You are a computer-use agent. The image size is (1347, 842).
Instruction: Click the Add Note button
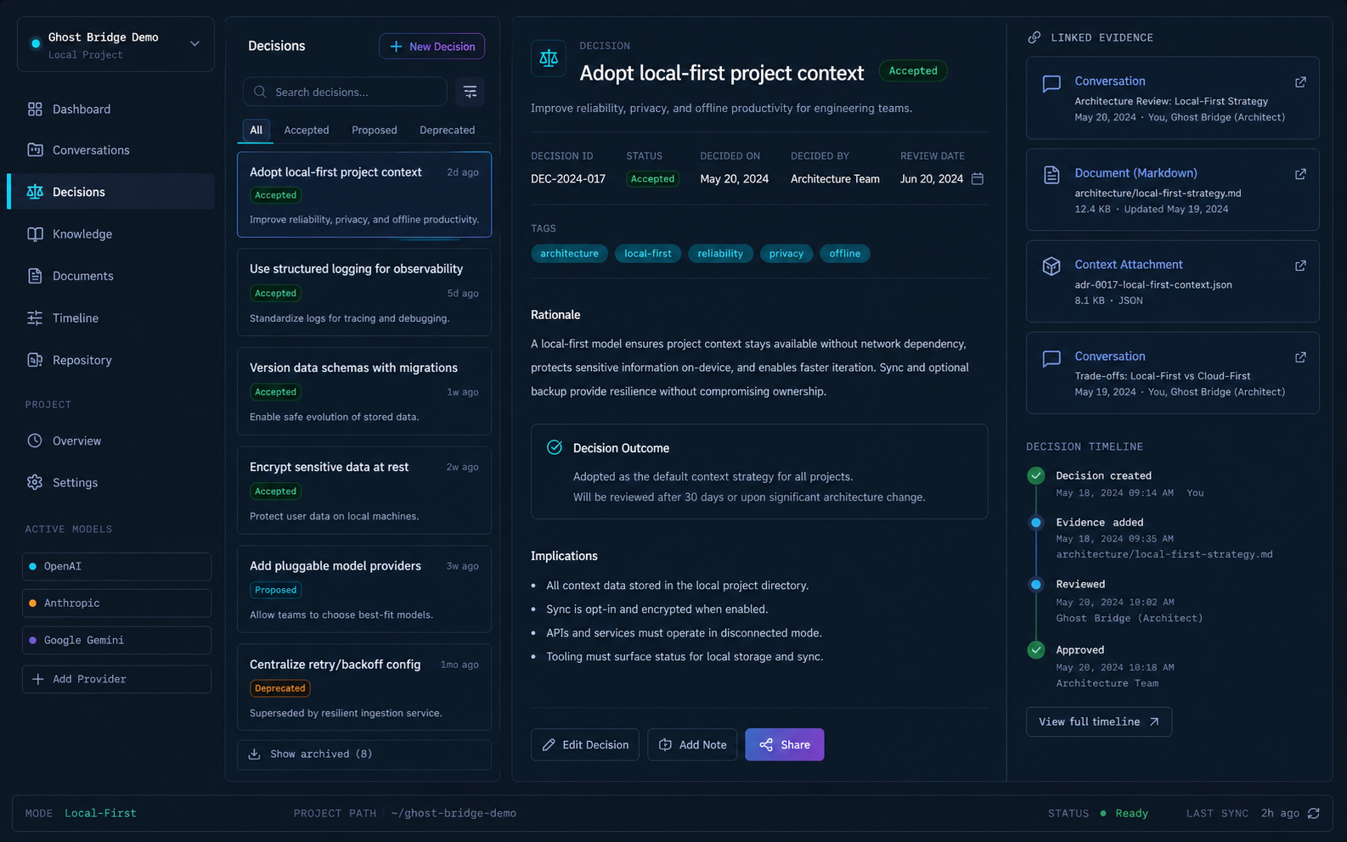pyautogui.click(x=692, y=744)
